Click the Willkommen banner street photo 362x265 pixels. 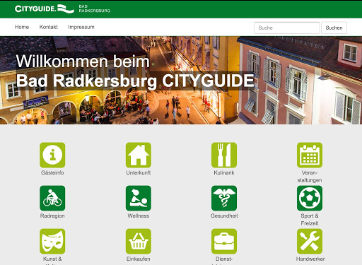181,80
